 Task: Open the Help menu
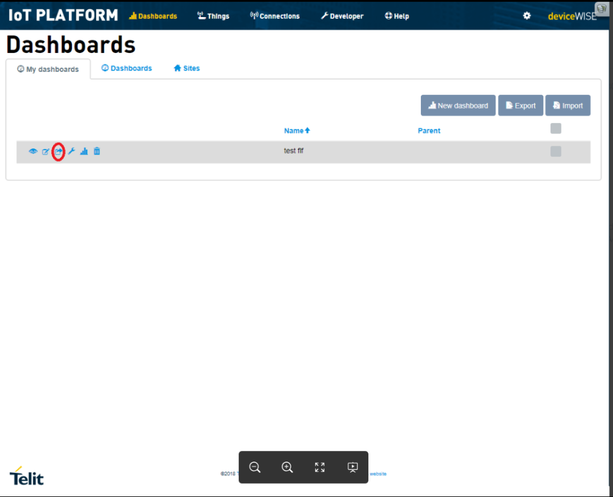click(x=397, y=16)
